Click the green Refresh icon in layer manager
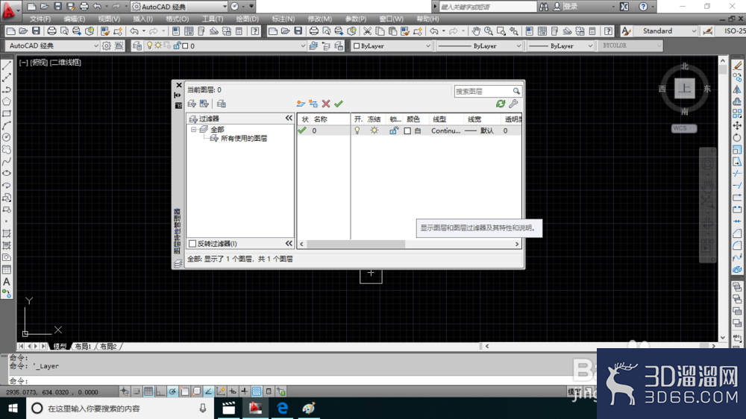The image size is (746, 419). point(501,104)
